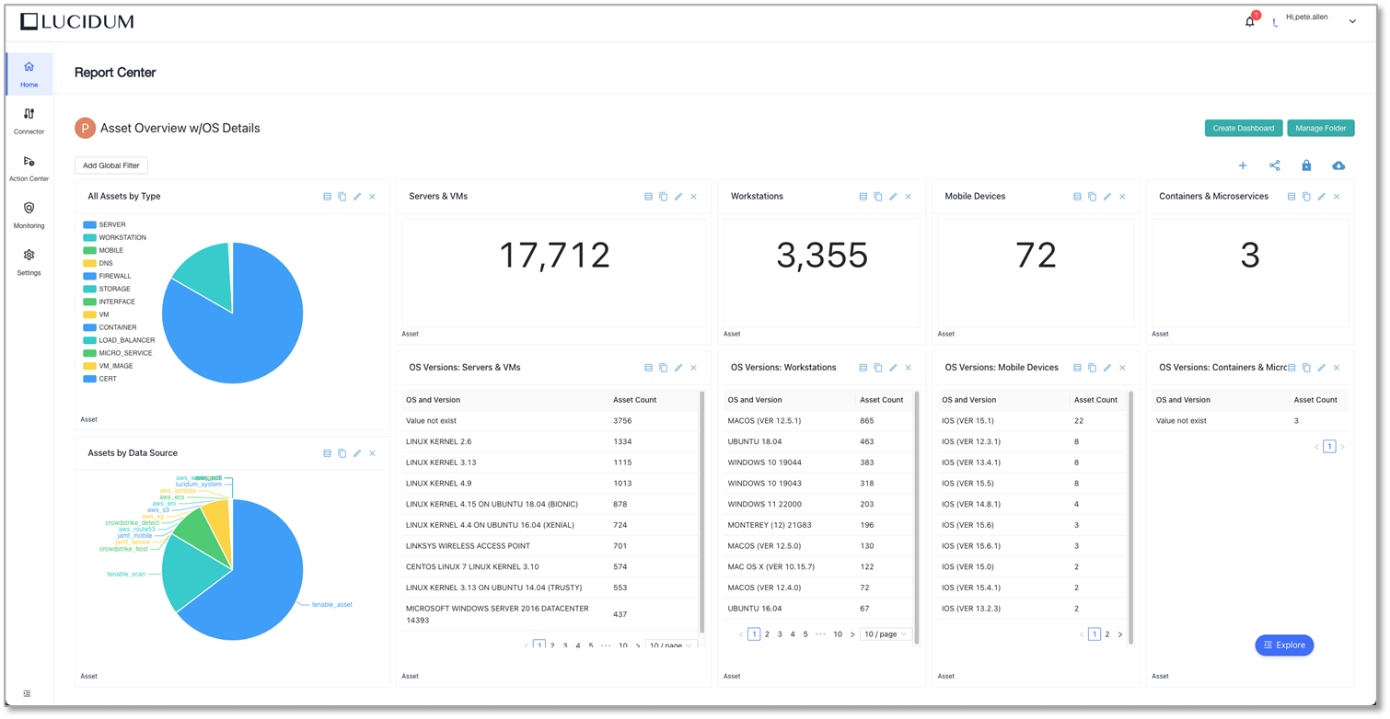Edit Assets by Data Source chart
The width and height of the screenshot is (1390, 719).
(x=357, y=453)
